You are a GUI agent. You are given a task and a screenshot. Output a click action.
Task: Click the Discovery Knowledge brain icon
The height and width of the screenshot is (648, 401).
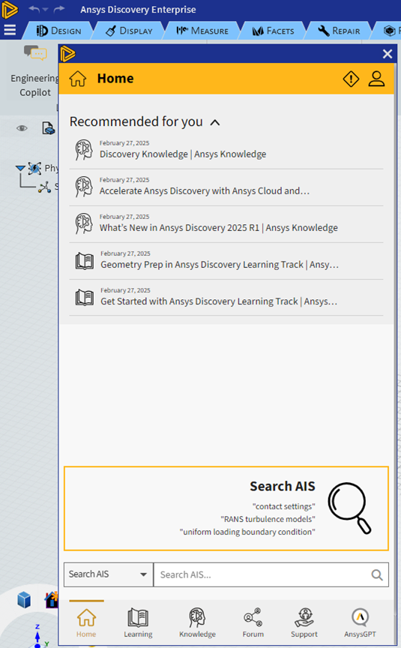pos(84,149)
